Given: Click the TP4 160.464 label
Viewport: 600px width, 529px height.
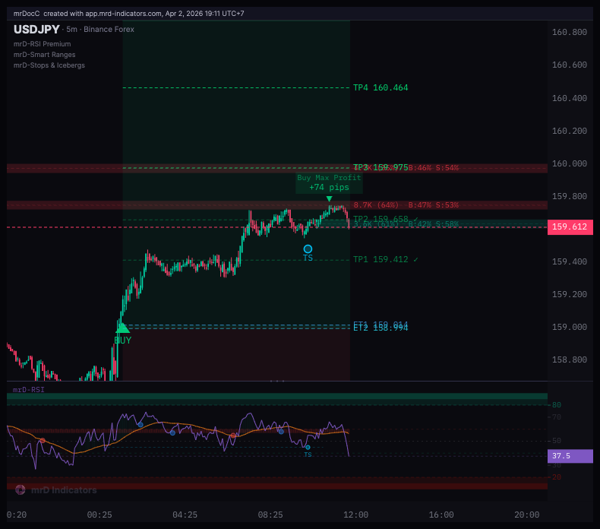Looking at the screenshot, I should pos(381,87).
